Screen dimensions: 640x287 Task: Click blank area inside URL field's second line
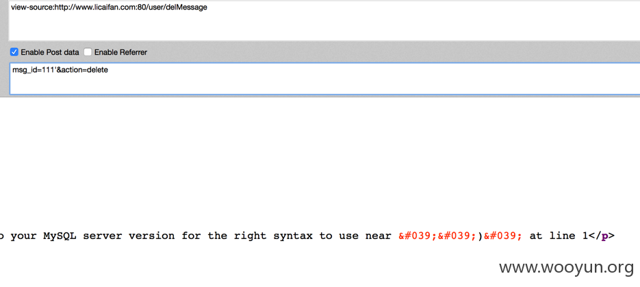324,27
